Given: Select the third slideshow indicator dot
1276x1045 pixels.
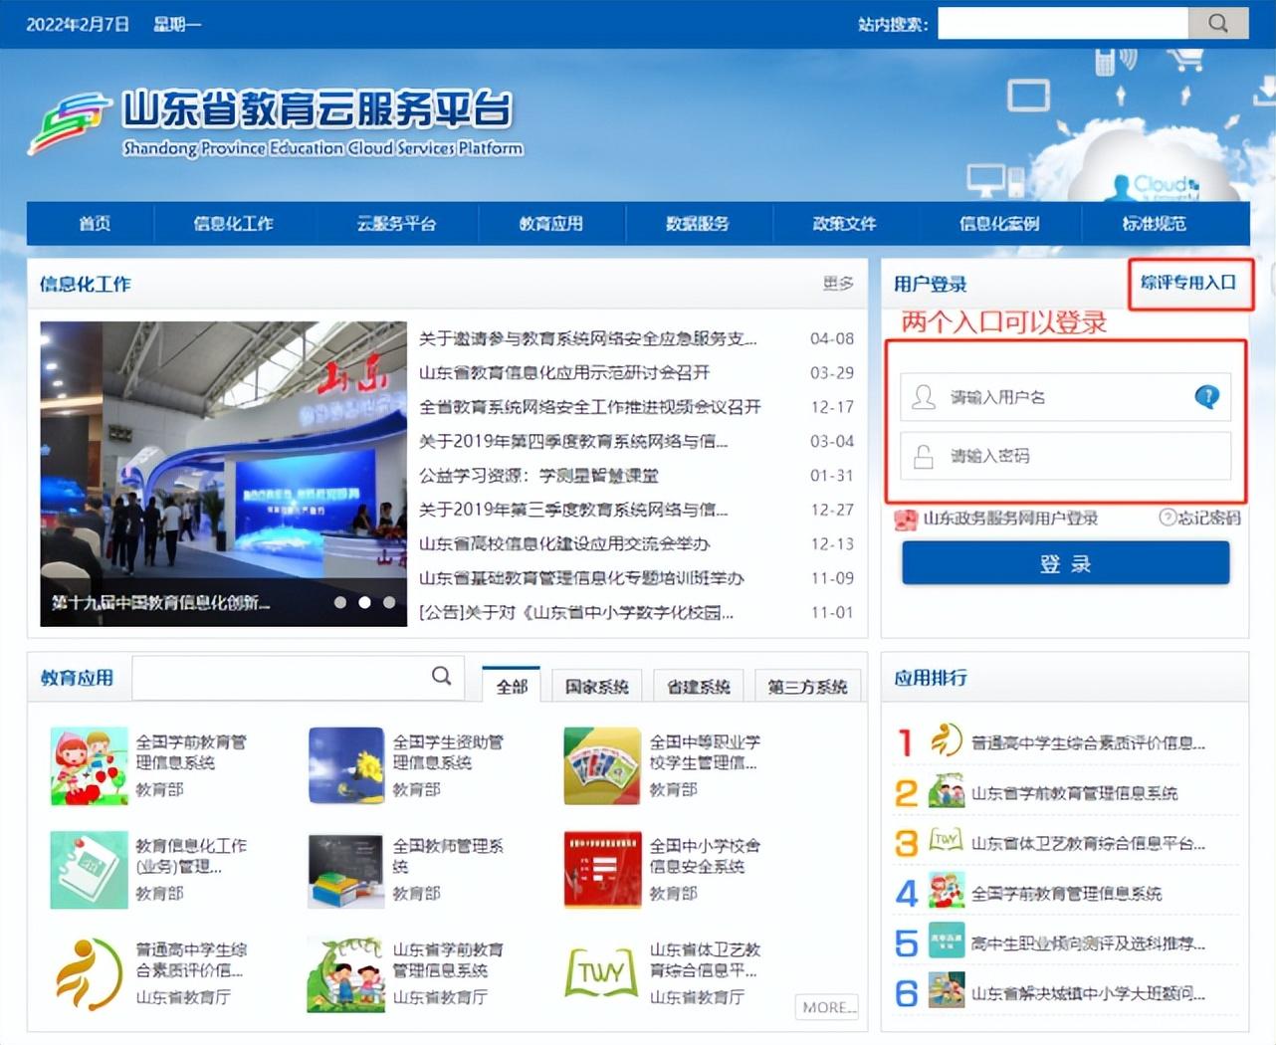Looking at the screenshot, I should point(389,602).
